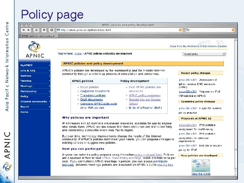The height and width of the screenshot is (183, 244).
Task: Expand the MyAPNIC sidebar menu
Action: coord(34,65)
